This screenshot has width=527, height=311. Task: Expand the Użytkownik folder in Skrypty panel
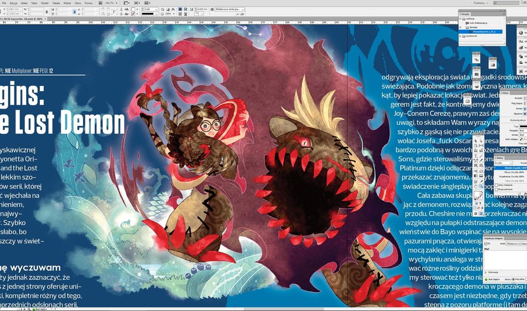[x=460, y=36]
